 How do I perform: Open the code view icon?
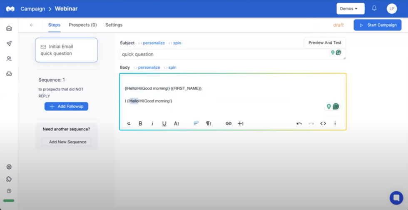(323, 123)
